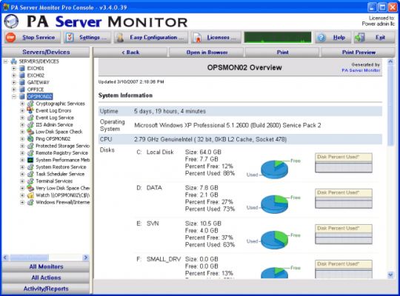The width and height of the screenshot is (400, 296).
Task: Click the Help button
Action: tap(333, 38)
